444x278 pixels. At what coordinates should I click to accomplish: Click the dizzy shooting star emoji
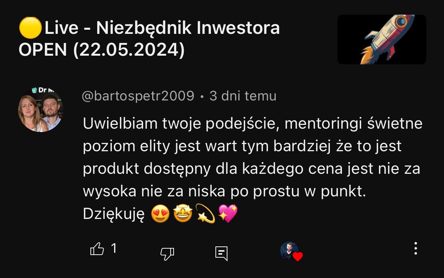pyautogui.click(x=205, y=214)
